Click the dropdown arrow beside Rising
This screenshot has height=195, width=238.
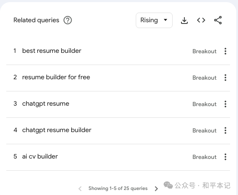pos(166,20)
